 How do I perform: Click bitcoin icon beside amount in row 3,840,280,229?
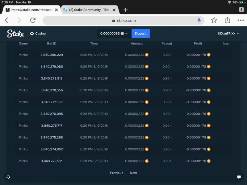click(147, 55)
